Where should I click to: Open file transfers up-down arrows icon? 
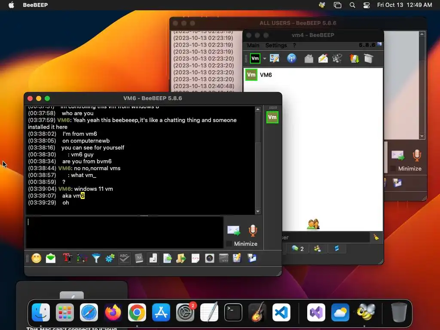pyautogui.click(x=354, y=58)
